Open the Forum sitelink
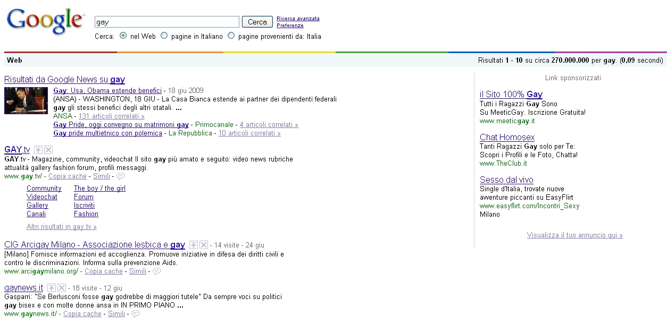 point(84,197)
